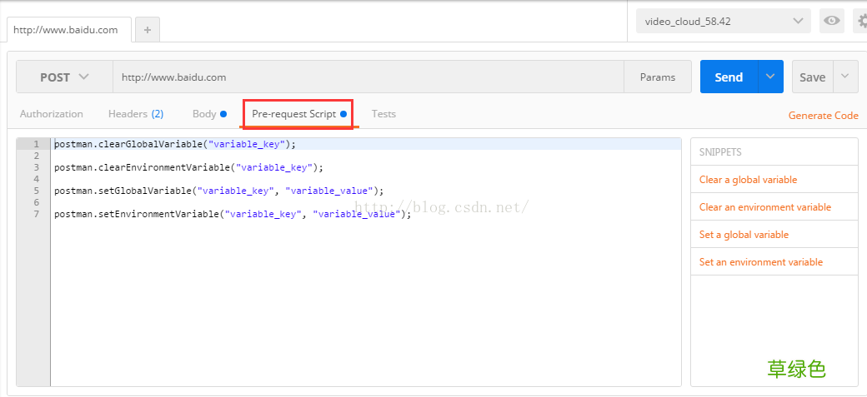Viewport: 867px width, 397px height.
Task: Open the Params editor
Action: pos(658,77)
